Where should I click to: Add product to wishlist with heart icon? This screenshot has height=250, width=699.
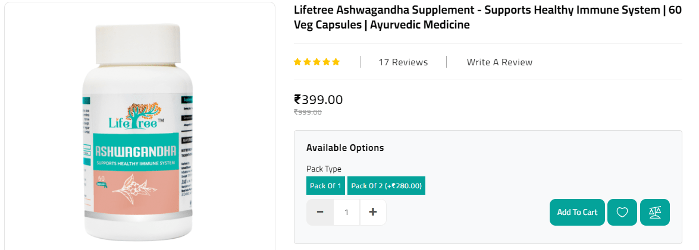622,212
